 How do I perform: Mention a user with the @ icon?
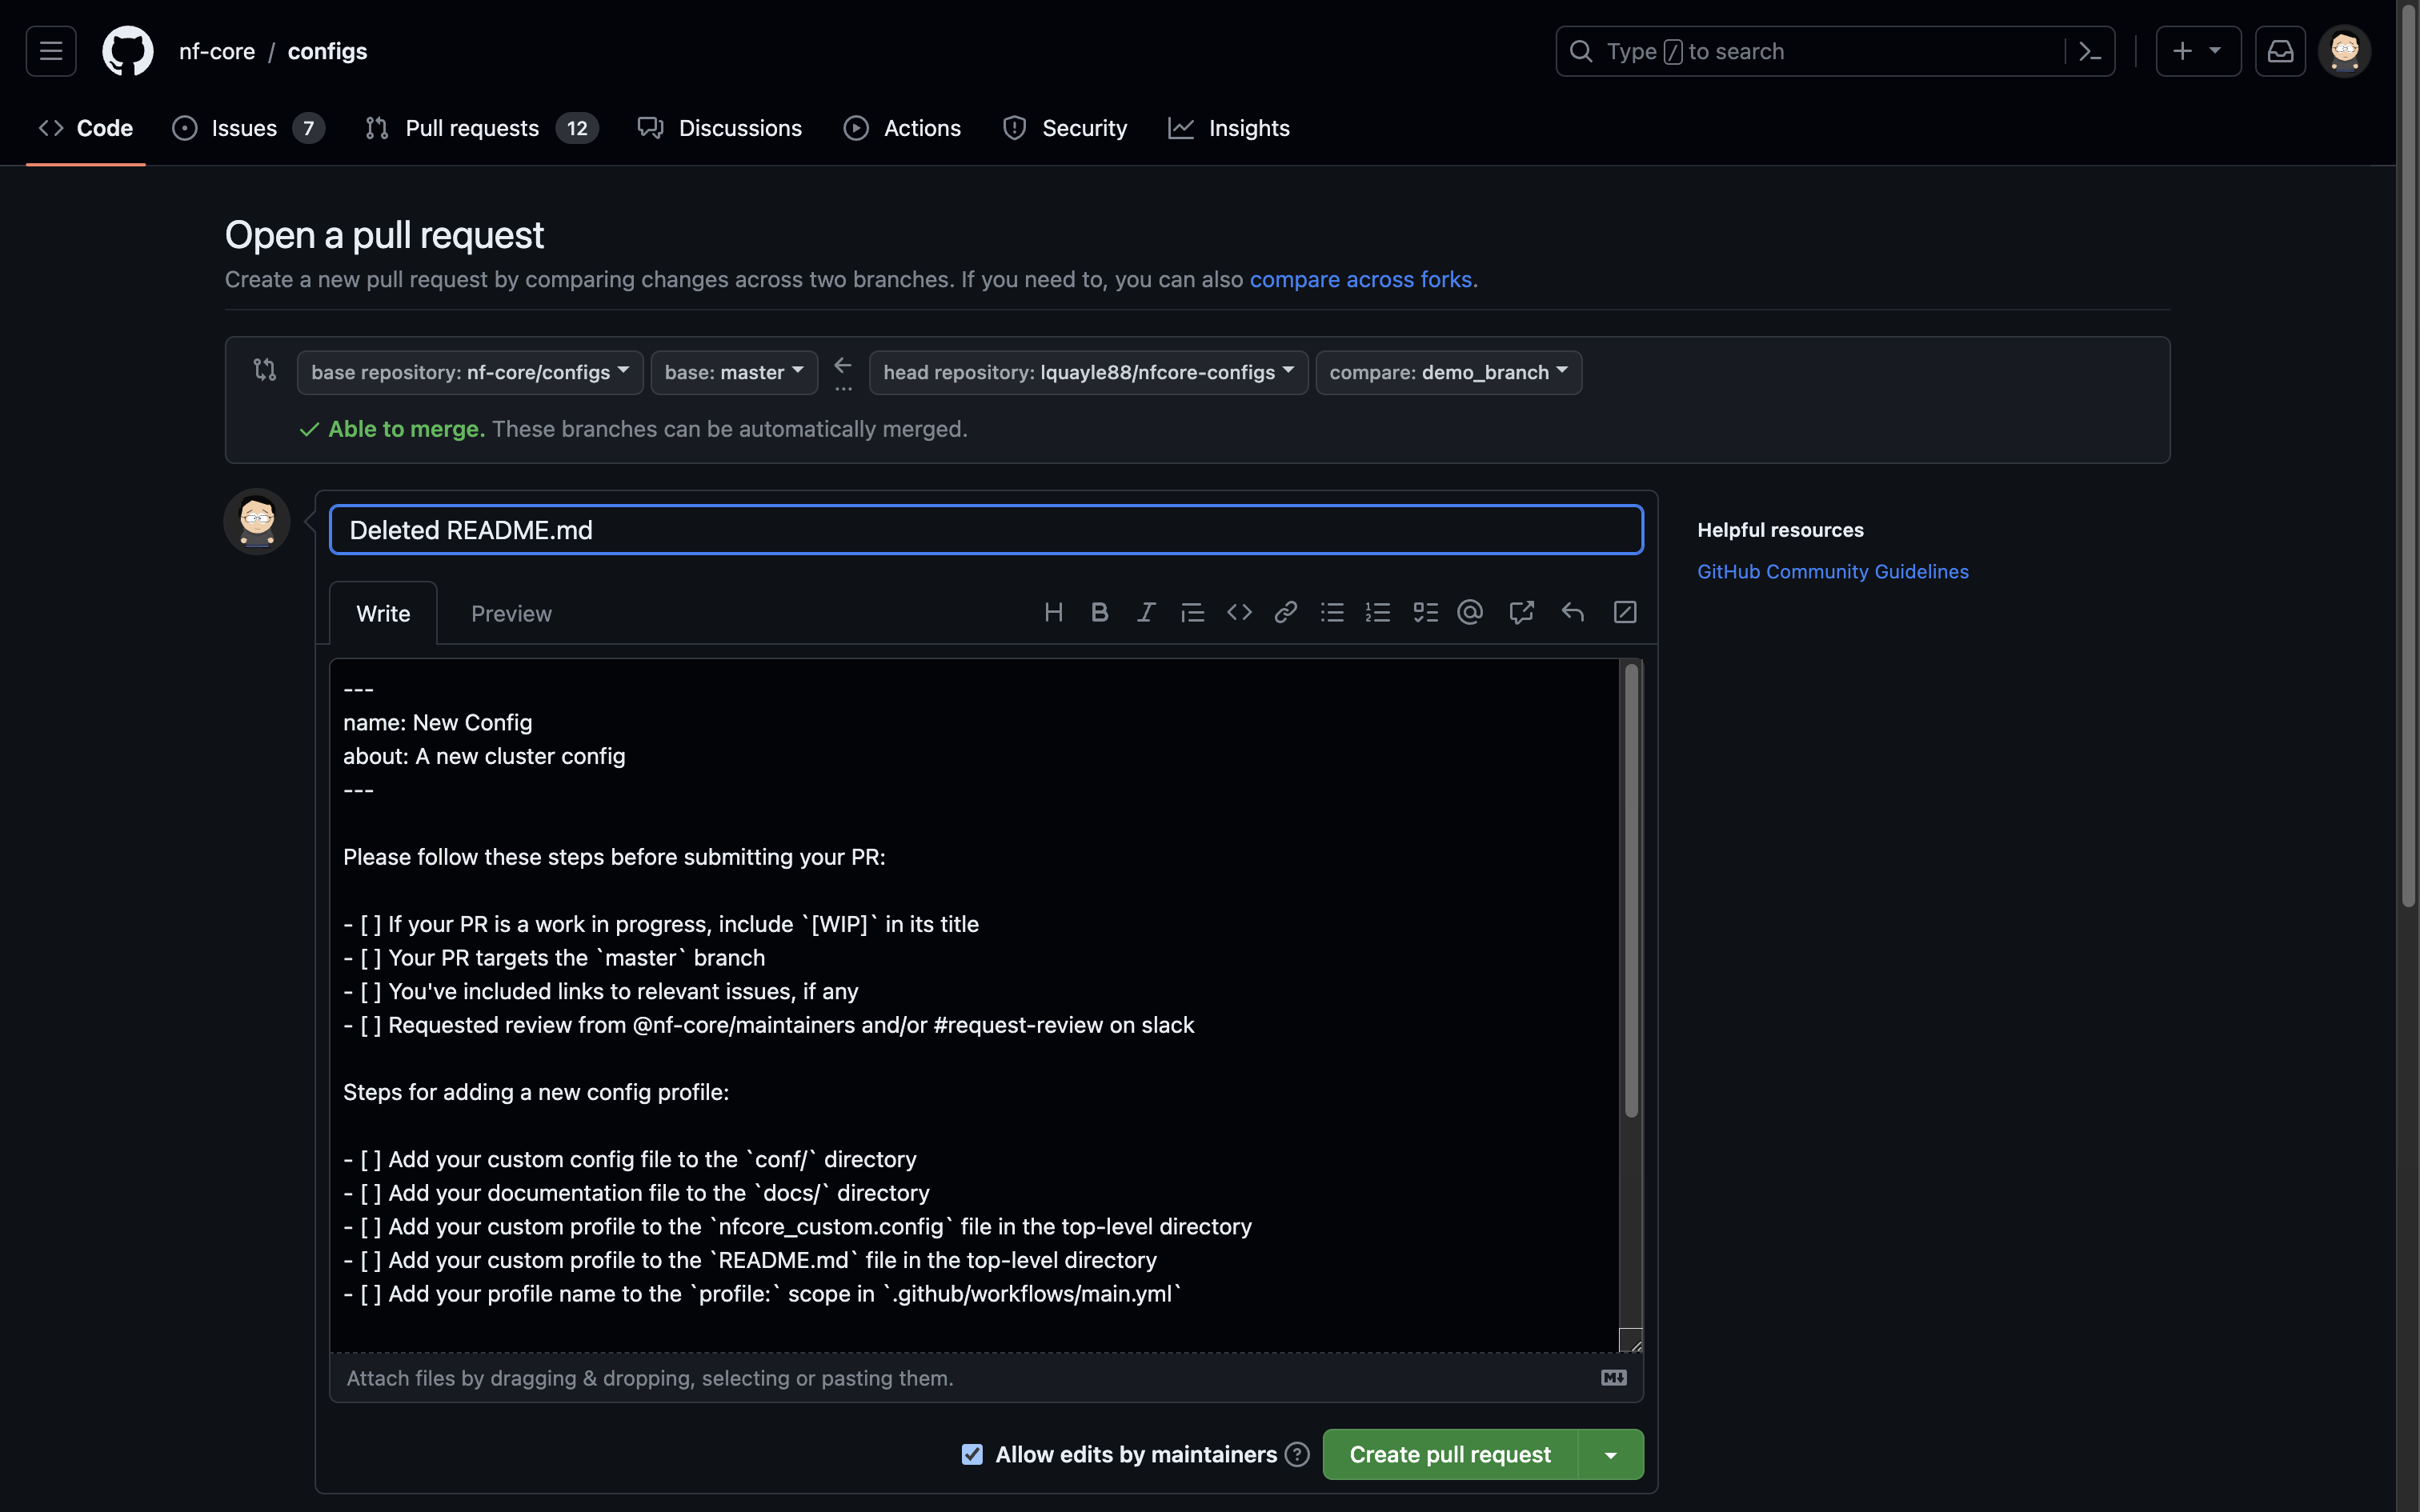[x=1470, y=612]
